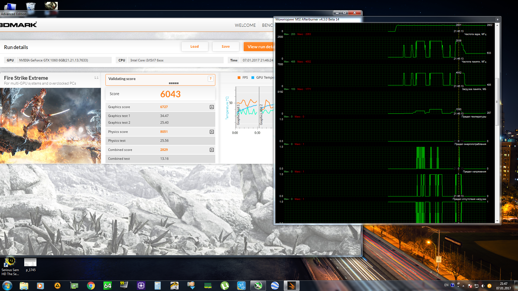Launch the uTorrent taskbar icon
Screen dimensions: 518x291
point(224,286)
